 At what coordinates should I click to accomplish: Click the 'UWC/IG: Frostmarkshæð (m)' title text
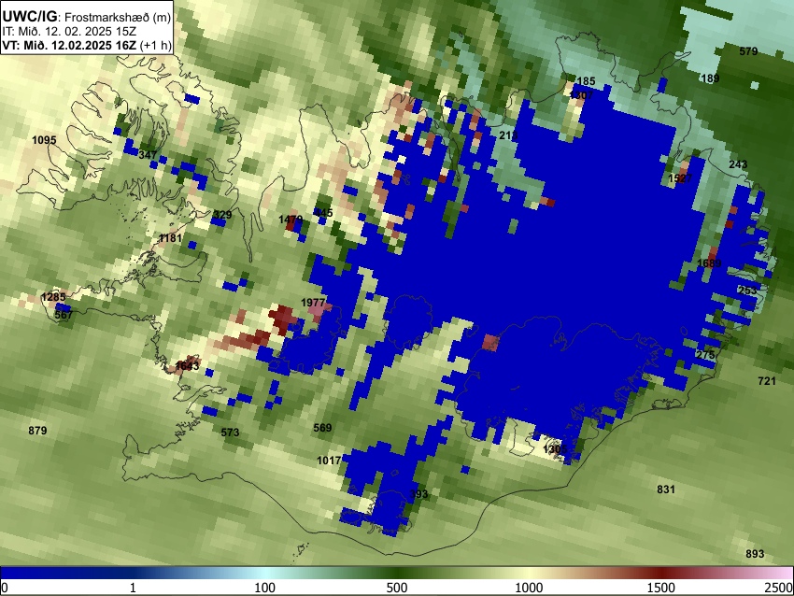[87, 17]
